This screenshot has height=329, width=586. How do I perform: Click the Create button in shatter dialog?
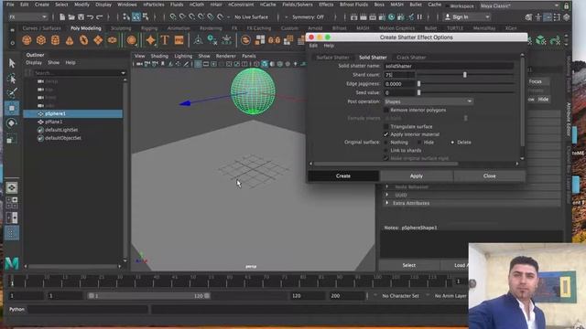(343, 175)
